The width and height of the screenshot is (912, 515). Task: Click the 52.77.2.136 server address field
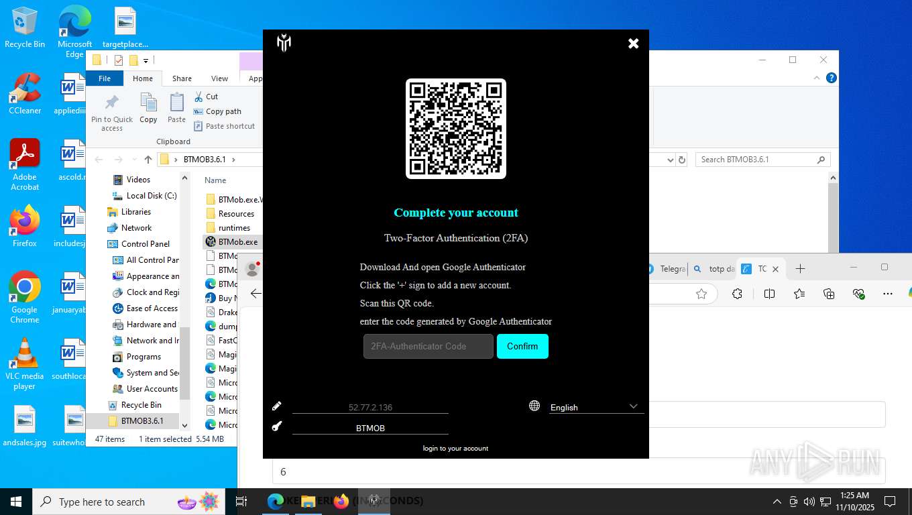(x=370, y=407)
